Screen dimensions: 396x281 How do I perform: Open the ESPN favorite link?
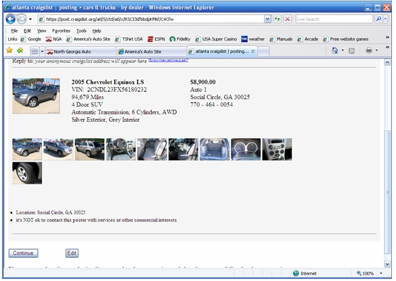click(156, 39)
